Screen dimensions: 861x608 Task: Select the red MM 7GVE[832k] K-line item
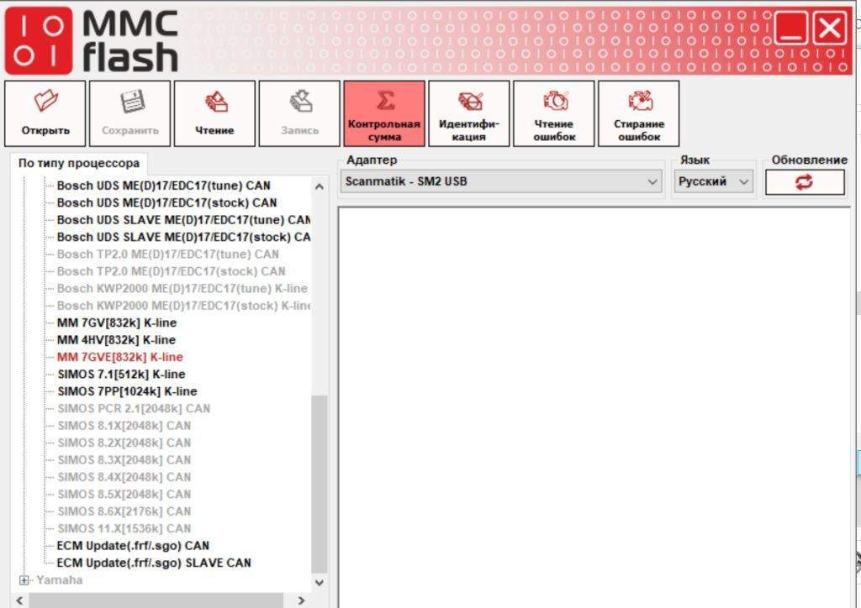point(120,357)
